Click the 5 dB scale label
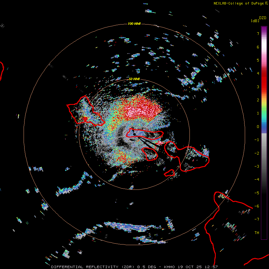Screen dimensions: 269x269 pos(258,60)
